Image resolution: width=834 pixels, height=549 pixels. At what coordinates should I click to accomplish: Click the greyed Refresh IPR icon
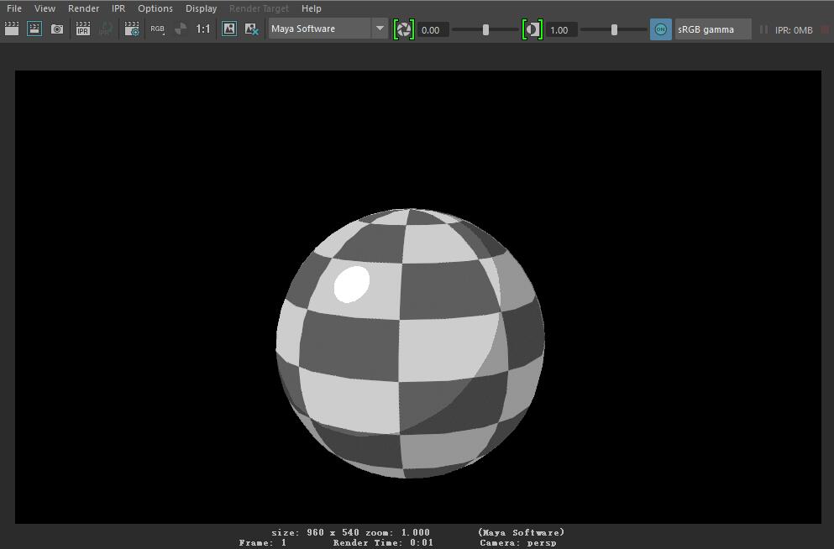coord(106,29)
